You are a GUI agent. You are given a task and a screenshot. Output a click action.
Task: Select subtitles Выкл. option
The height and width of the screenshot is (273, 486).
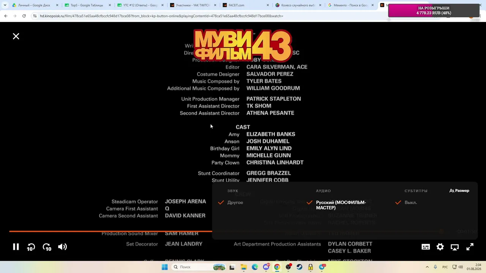click(406, 202)
